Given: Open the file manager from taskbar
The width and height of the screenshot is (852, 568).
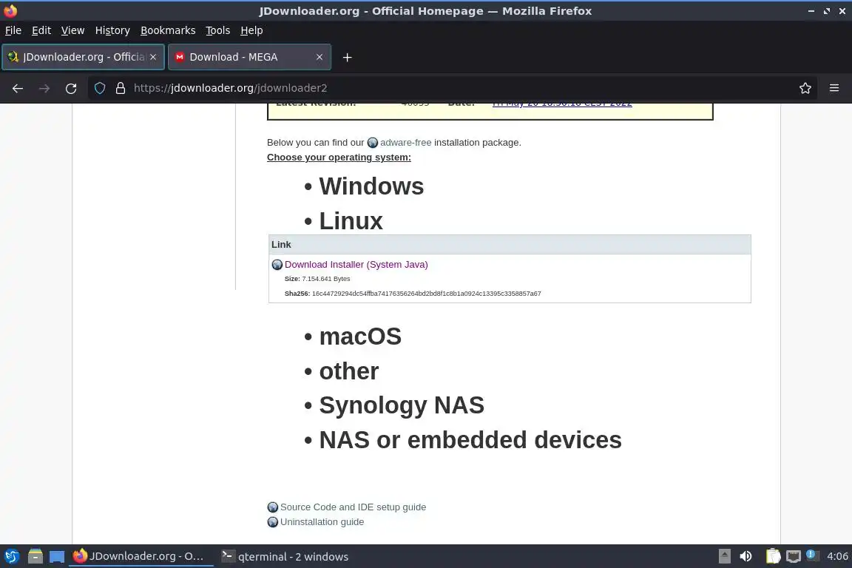Looking at the screenshot, I should point(35,557).
